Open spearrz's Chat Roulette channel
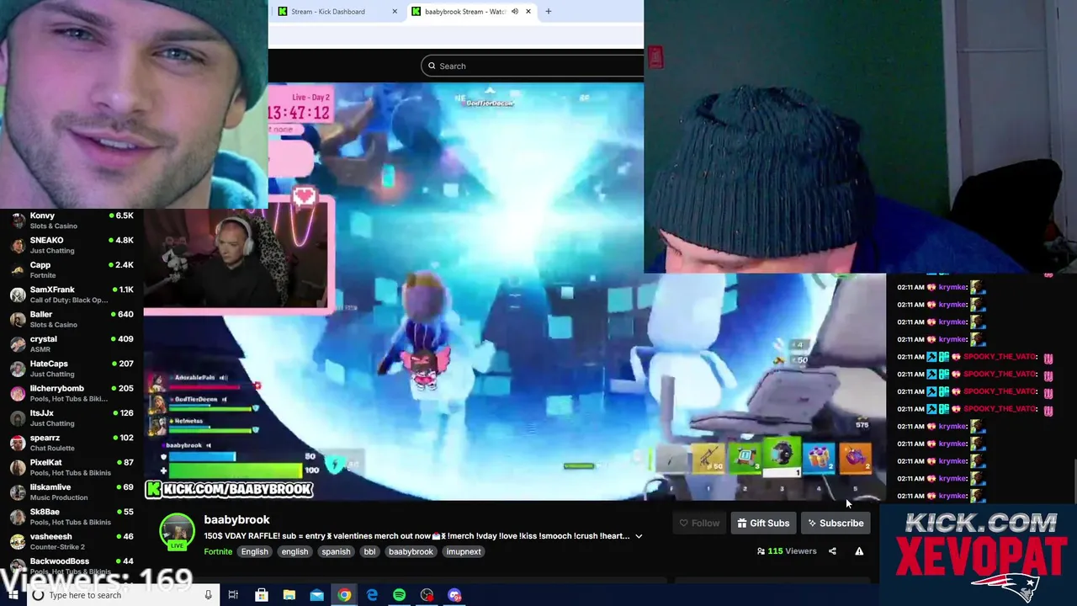 tap(72, 443)
